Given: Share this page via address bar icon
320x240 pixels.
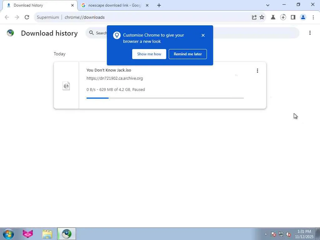Looking at the screenshot, I should click(x=254, y=17).
